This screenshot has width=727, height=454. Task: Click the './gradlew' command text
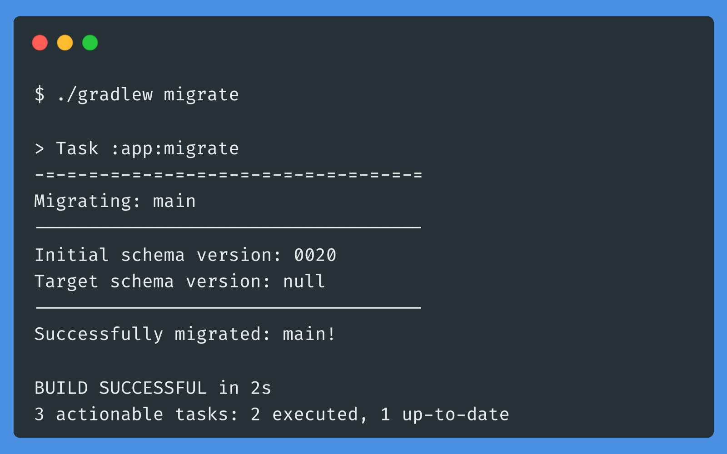[105, 94]
